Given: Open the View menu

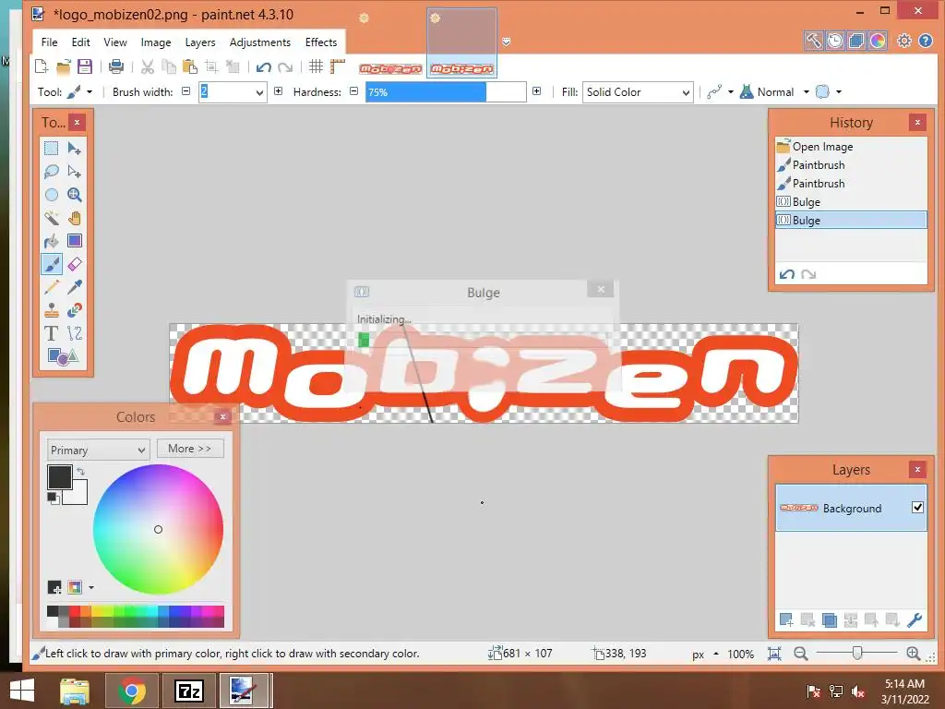Looking at the screenshot, I should pos(115,42).
